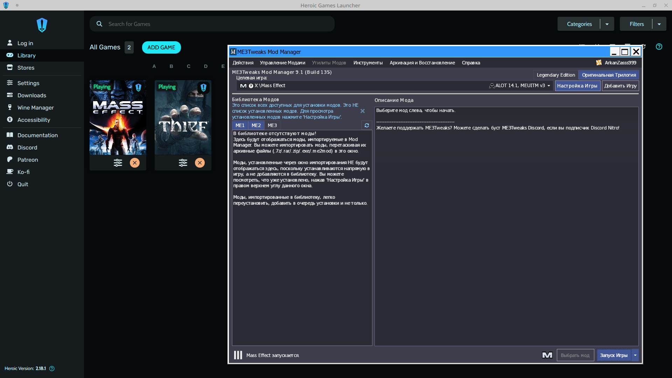Click the Настройка Игры button

pyautogui.click(x=577, y=86)
